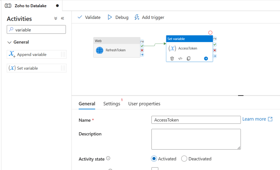Click the Add trigger button
The width and height of the screenshot is (280, 170).
149,17
